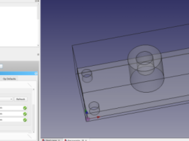This screenshot has height=141, width=189.
Task: Click the second green checkmark icon
Action: [25, 114]
